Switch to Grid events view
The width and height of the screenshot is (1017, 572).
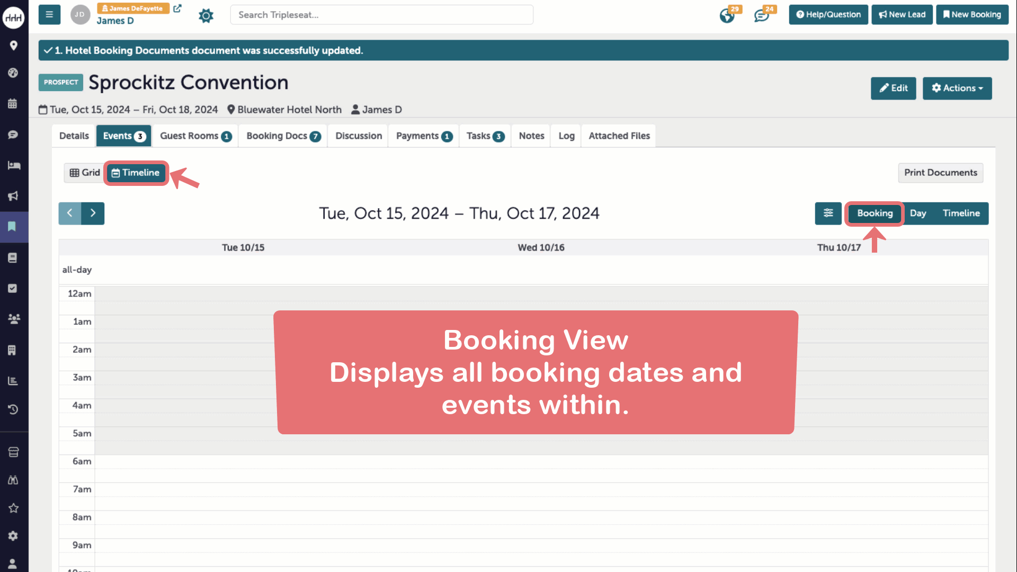coord(85,173)
